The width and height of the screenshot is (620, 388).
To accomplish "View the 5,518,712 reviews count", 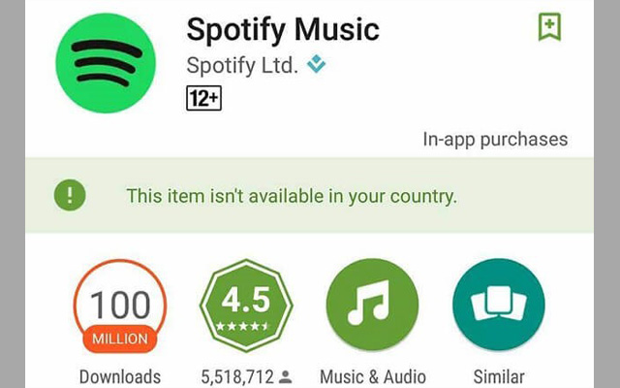I will (x=237, y=377).
